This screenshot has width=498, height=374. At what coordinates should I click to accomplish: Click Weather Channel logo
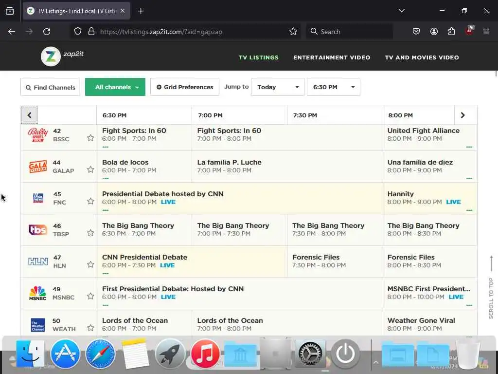pyautogui.click(x=38, y=325)
